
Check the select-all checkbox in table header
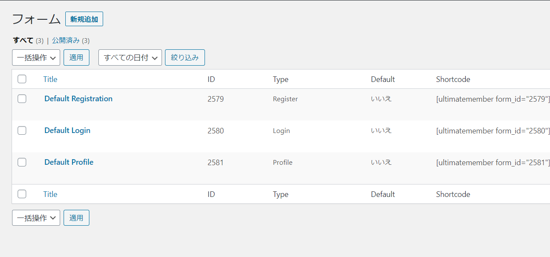tap(22, 79)
